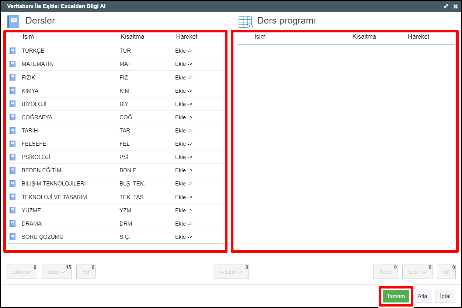Click the Isim column header in Dersler

(28, 36)
